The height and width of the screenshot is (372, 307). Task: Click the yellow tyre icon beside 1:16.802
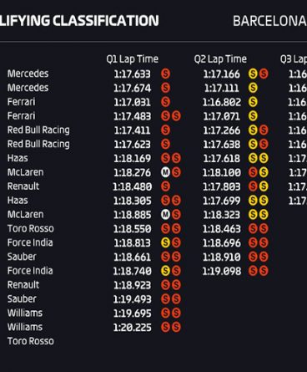point(253,102)
